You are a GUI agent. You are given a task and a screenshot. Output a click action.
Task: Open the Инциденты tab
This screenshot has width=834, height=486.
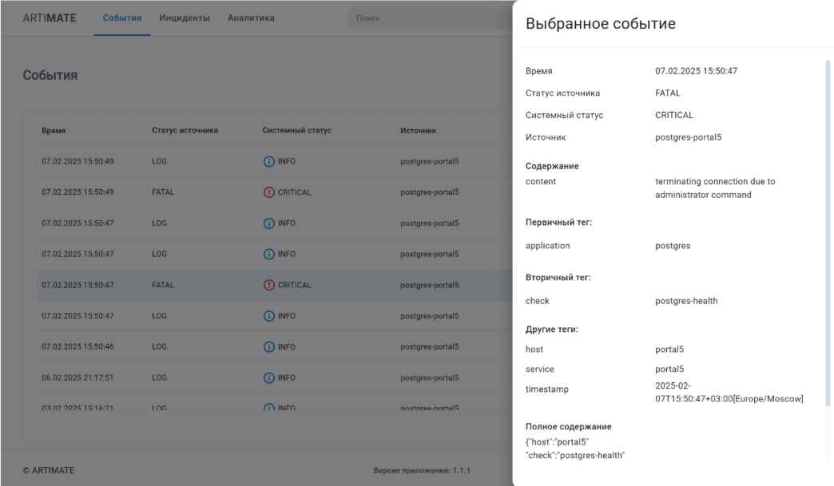(185, 18)
